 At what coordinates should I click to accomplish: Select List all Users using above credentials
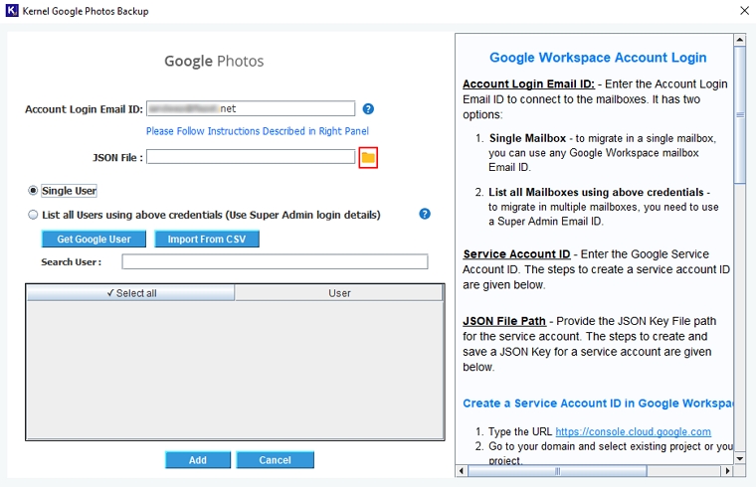click(33, 215)
